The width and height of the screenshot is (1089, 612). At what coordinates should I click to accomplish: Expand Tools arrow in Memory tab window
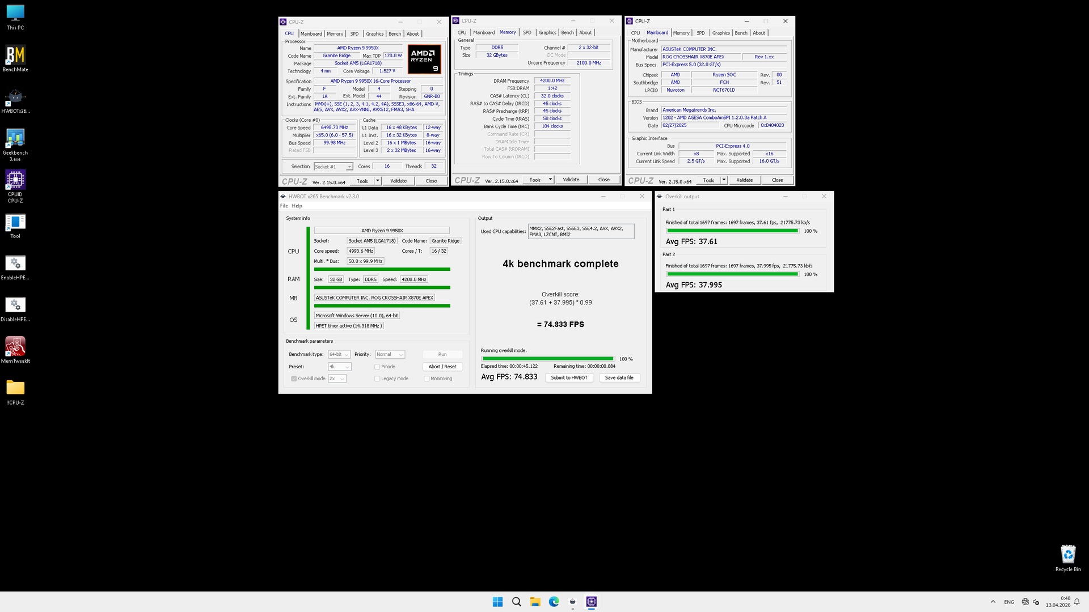click(x=550, y=180)
